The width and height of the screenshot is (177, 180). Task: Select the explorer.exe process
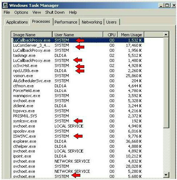point(77,141)
